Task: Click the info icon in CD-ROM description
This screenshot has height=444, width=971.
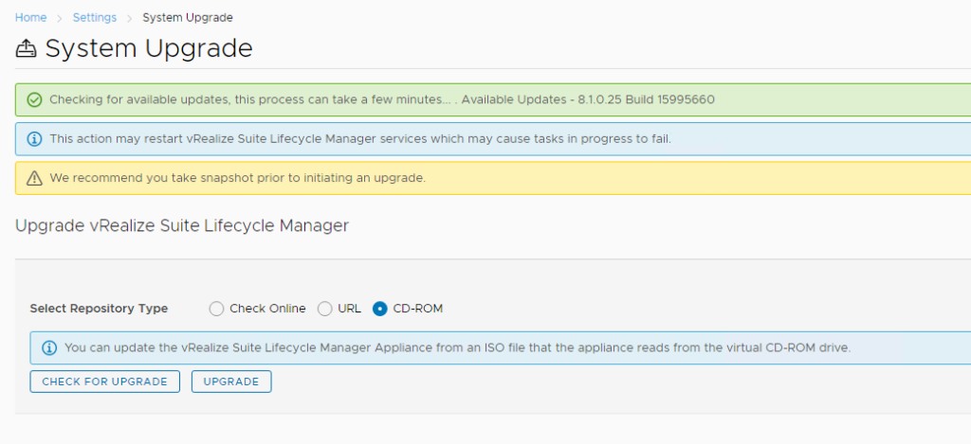Action: (x=49, y=347)
